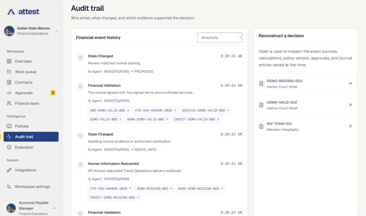
Task: Click the timeline marker for Human Information Requested
Action: click(80, 165)
